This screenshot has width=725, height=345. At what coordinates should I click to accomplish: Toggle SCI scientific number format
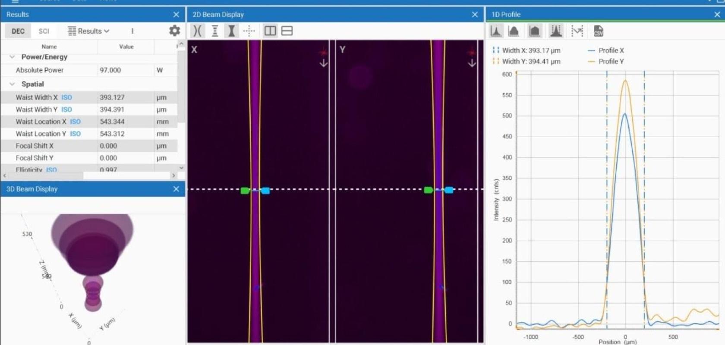pos(44,31)
